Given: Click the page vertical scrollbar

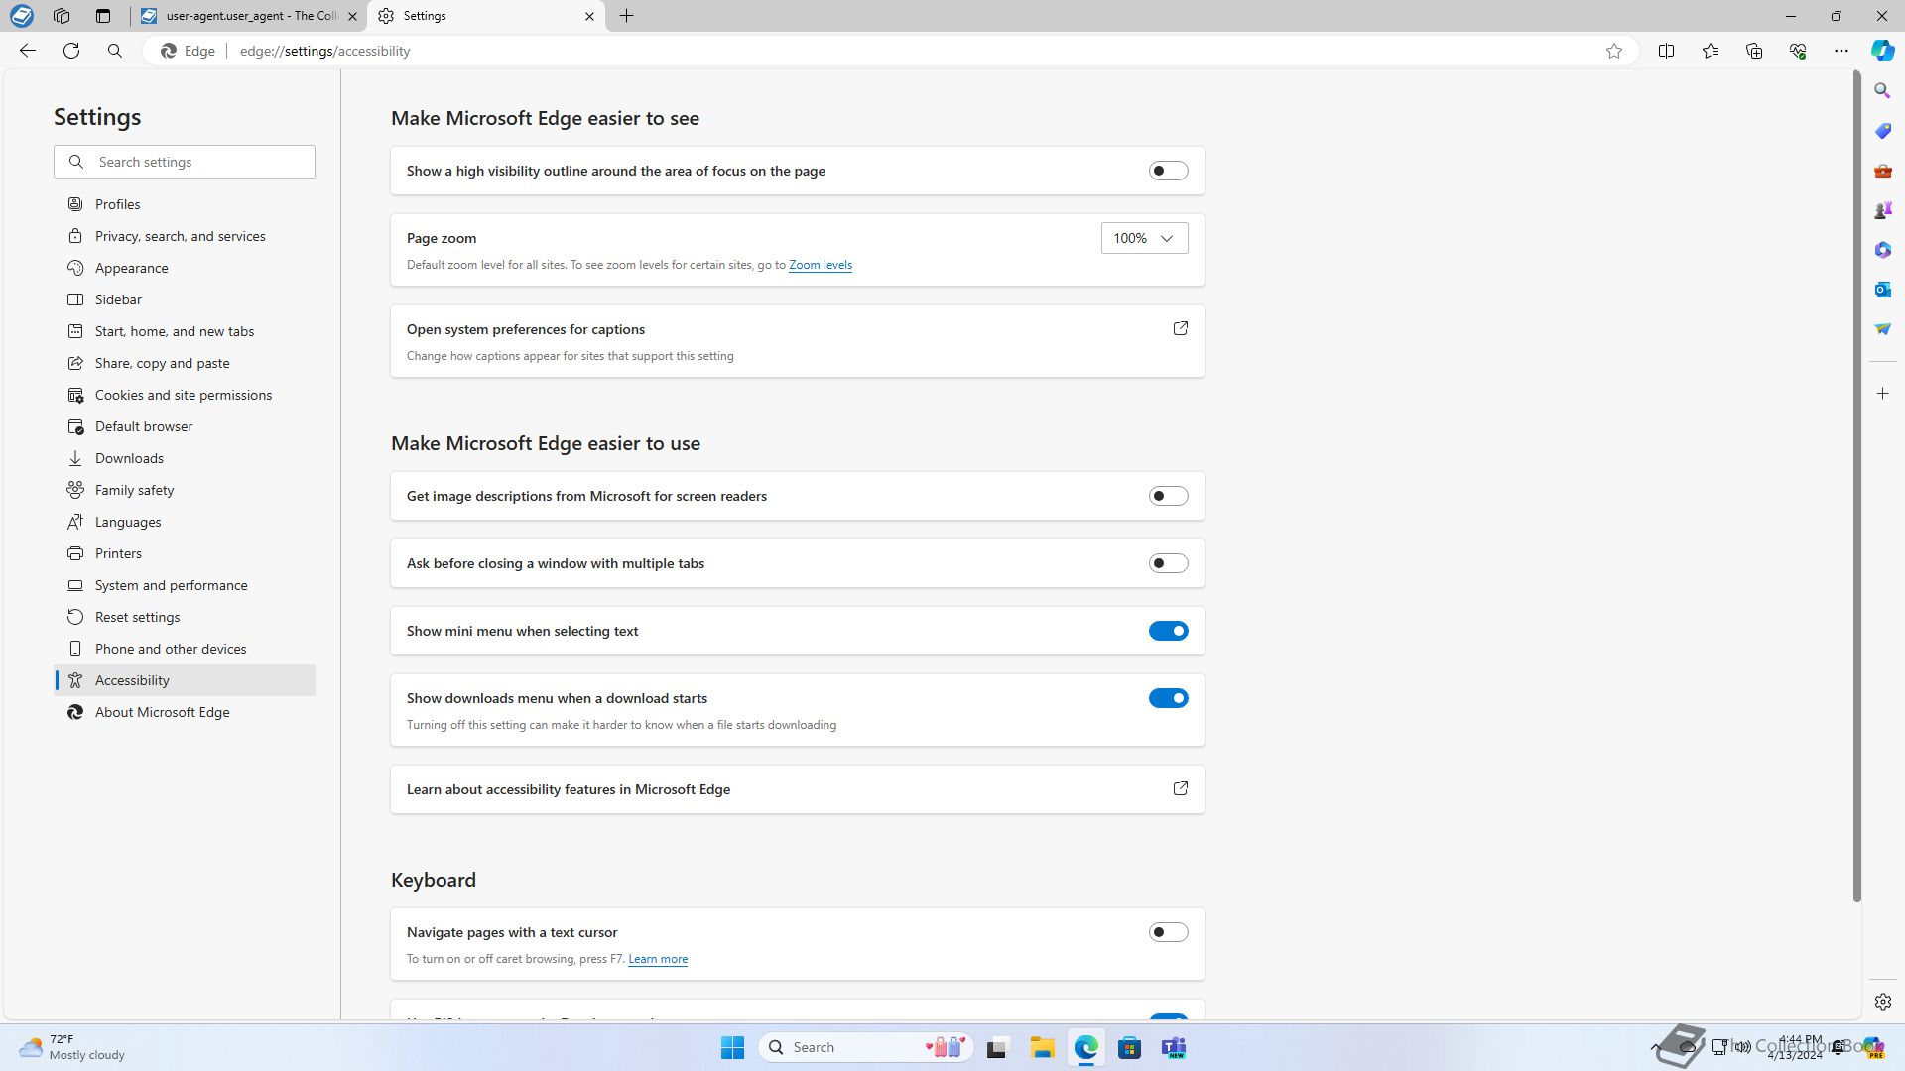Looking at the screenshot, I should click(1856, 486).
